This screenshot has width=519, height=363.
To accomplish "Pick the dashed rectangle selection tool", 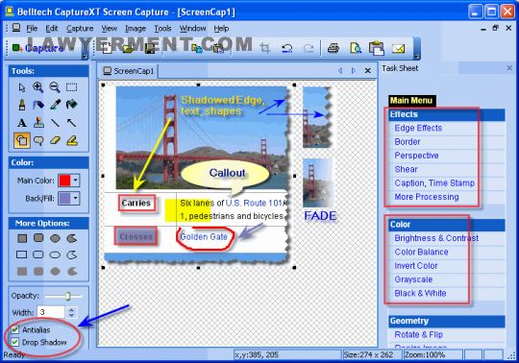I will point(71,87).
